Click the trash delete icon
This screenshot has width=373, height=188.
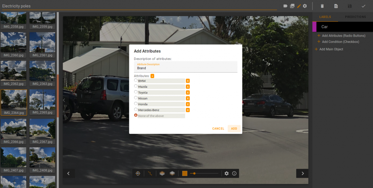tap(322, 6)
